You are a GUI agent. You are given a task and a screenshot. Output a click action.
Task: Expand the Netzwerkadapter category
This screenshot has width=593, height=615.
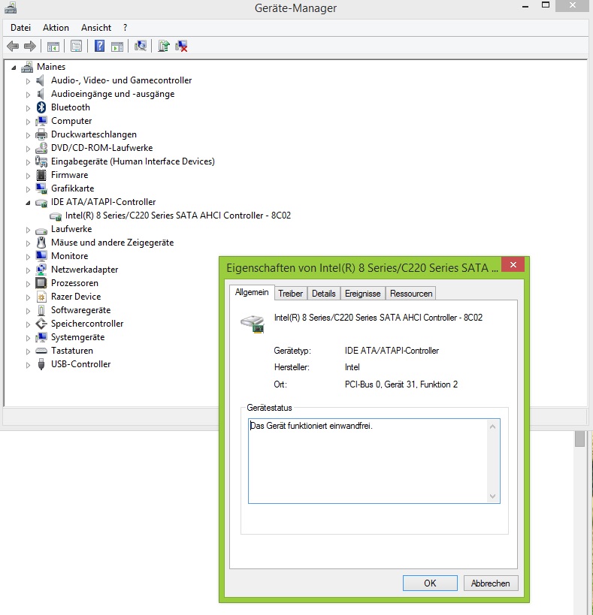point(29,270)
